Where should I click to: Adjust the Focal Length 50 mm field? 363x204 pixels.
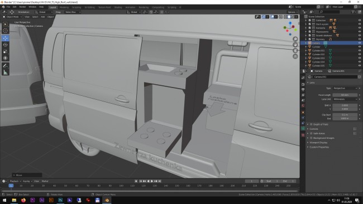(x=345, y=95)
